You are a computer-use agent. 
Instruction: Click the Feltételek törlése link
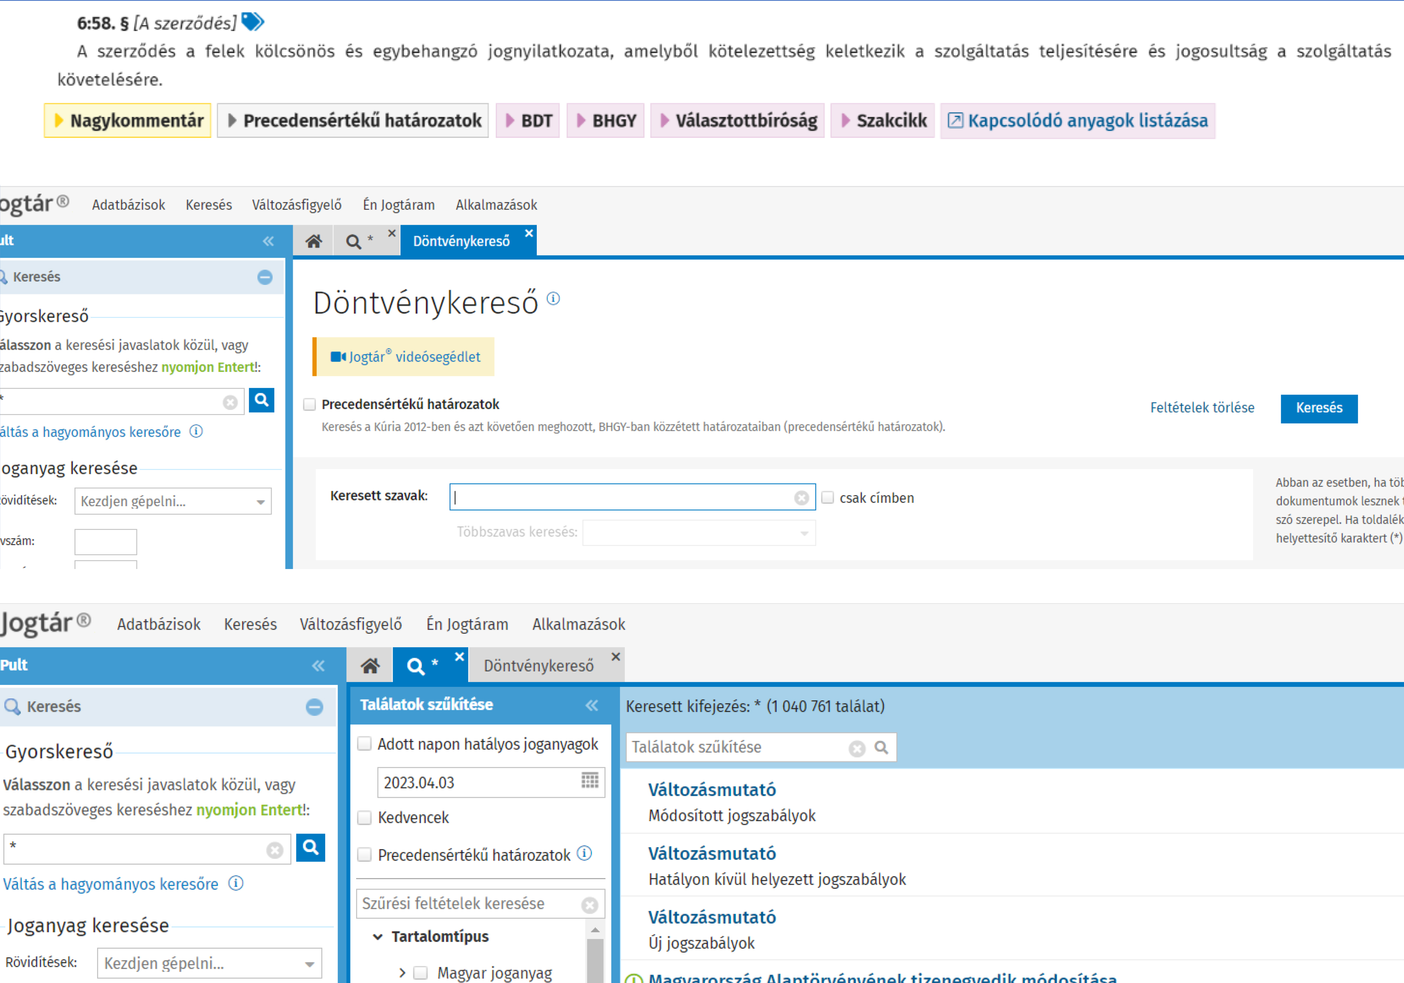[1201, 408]
